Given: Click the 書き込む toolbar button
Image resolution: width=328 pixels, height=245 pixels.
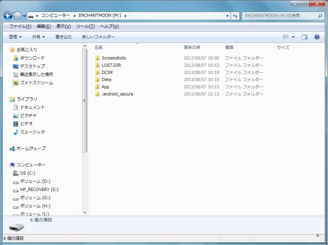Looking at the screenshot, I should point(64,37).
